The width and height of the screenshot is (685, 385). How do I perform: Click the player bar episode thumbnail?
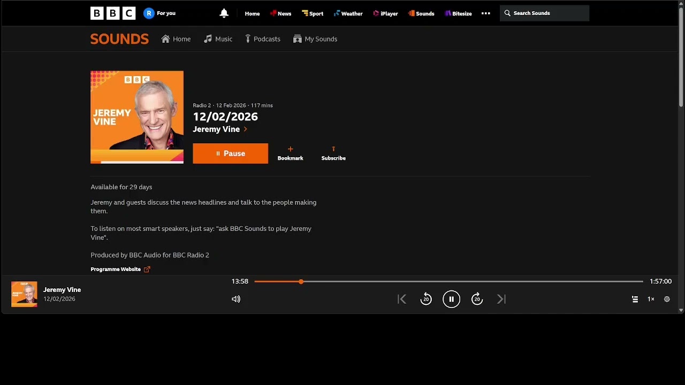(x=24, y=294)
